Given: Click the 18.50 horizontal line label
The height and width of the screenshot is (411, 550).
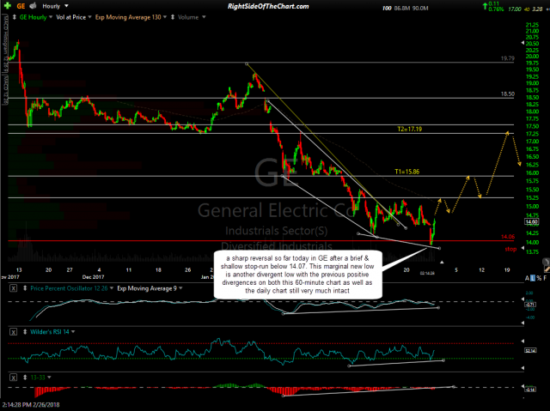Looking at the screenshot, I should pos(508,94).
